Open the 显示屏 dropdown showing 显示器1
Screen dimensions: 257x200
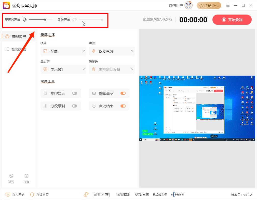(x=63, y=69)
